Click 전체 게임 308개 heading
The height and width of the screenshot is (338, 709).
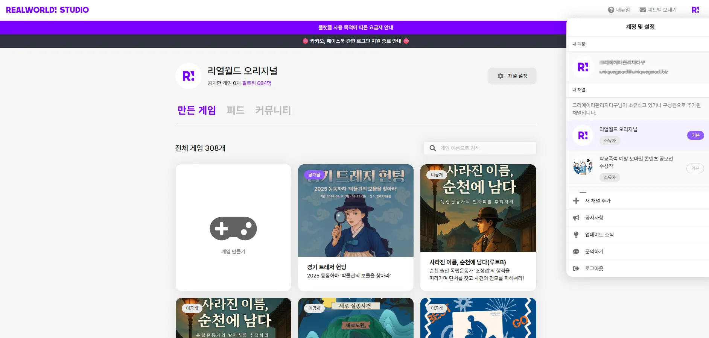pos(200,148)
